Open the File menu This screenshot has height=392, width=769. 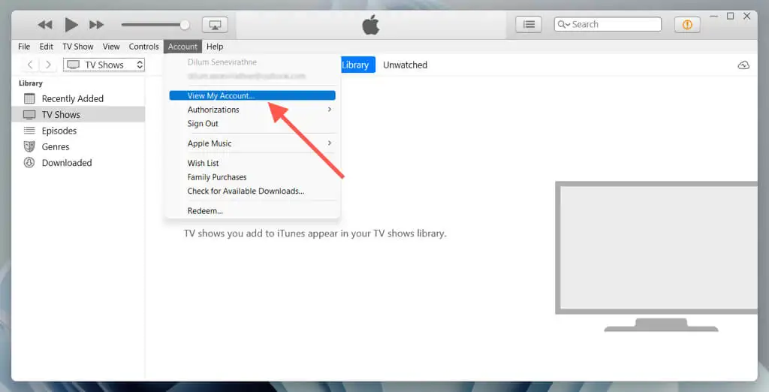pos(24,47)
